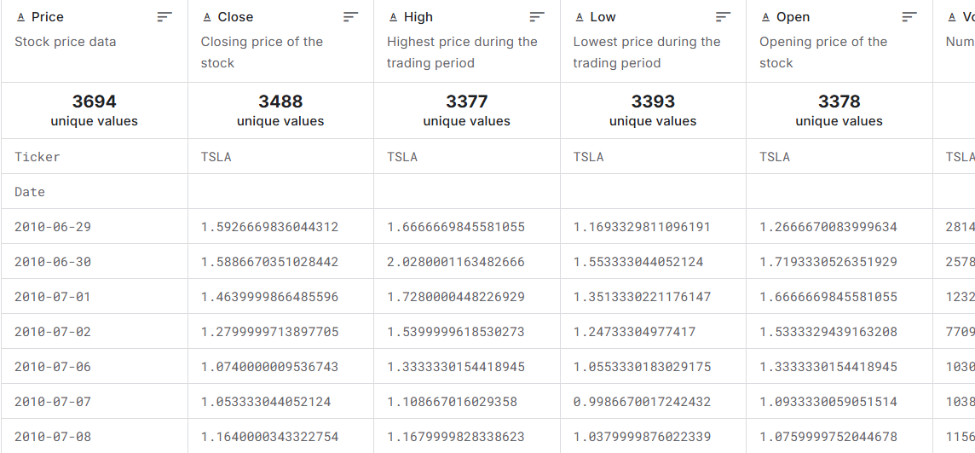
Task: Click the text-type icon beside Price
Action: (20, 17)
